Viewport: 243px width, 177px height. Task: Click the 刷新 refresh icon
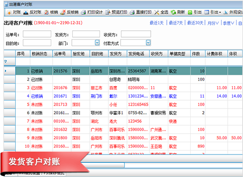tap(173, 12)
